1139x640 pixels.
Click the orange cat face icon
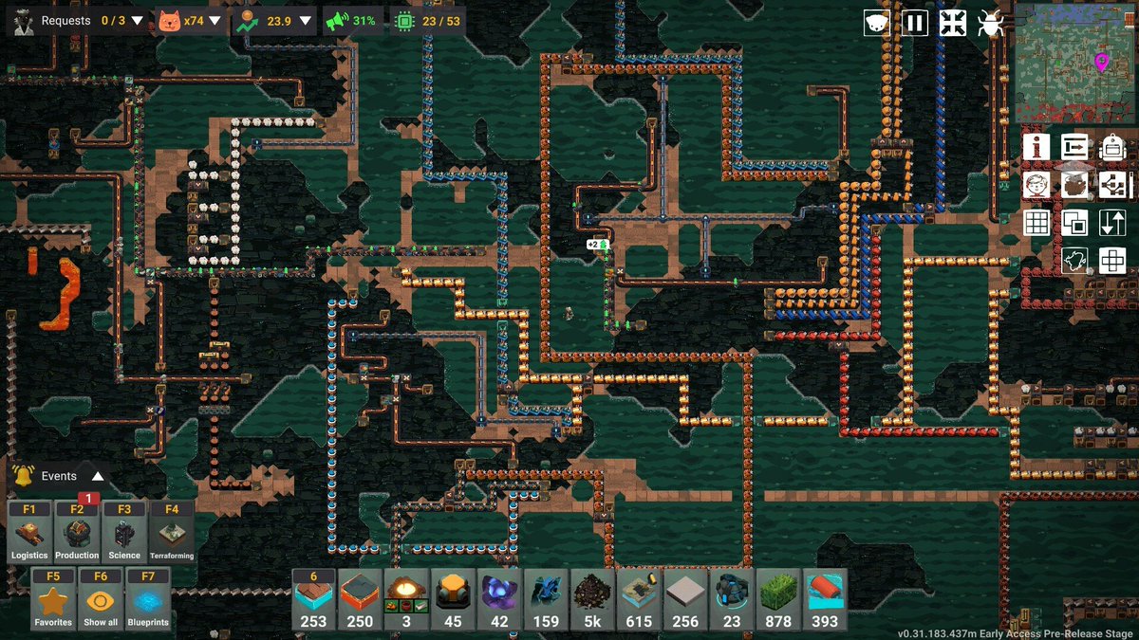click(x=169, y=21)
